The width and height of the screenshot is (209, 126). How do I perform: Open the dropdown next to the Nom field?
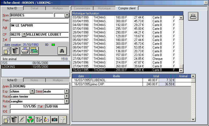(x=67, y=15)
